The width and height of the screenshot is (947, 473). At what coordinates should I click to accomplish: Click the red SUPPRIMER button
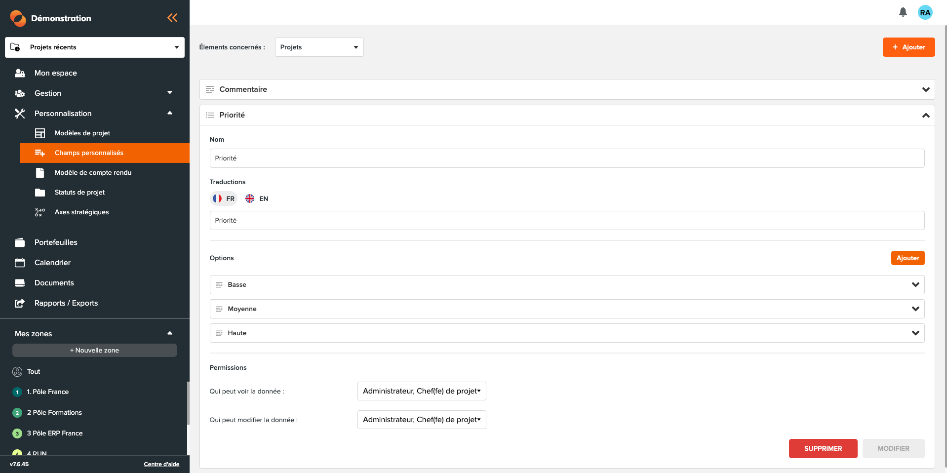click(823, 449)
